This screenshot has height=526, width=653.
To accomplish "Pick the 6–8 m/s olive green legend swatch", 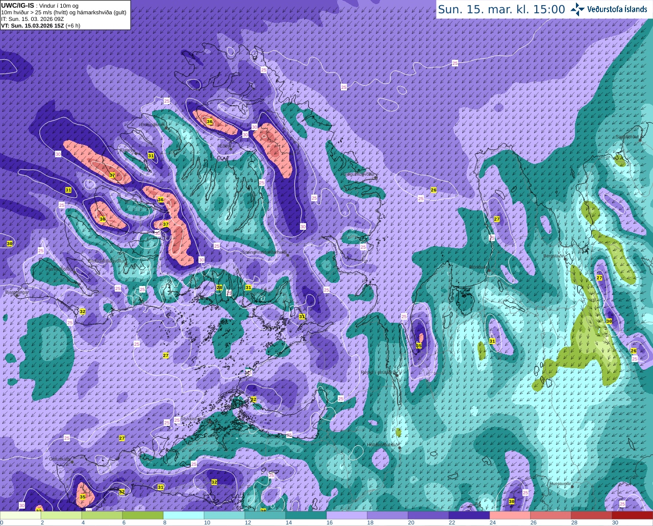I will (x=143, y=515).
